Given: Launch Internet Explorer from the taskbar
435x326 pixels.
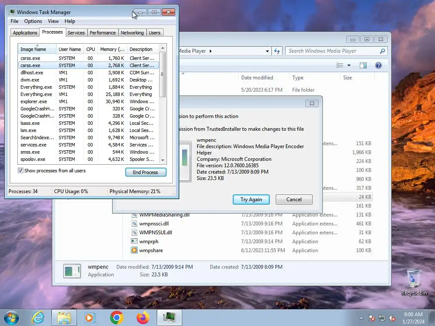Looking at the screenshot, I should coord(38,318).
